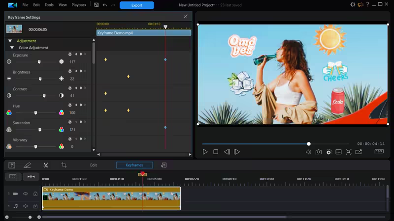Mute audio track 1
394x221 pixels.
pyautogui.click(x=26, y=206)
